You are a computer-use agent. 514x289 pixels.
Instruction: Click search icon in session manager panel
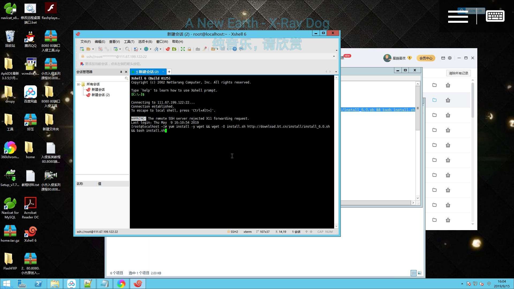[x=126, y=78]
